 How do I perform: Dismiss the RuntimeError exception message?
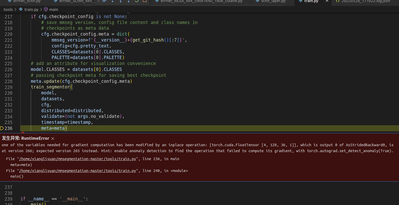53,138
